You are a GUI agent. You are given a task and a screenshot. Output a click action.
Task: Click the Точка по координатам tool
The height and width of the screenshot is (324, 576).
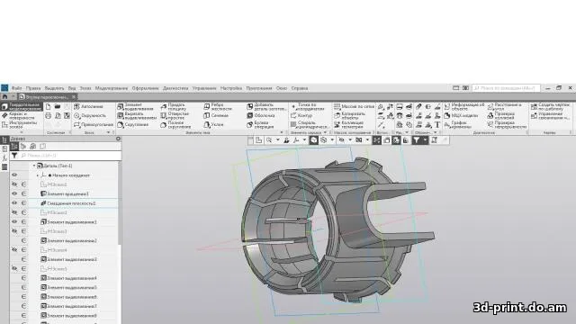(308, 106)
